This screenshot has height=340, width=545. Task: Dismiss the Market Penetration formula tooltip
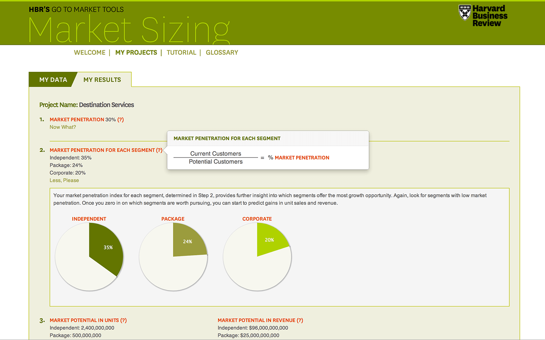coord(268,150)
